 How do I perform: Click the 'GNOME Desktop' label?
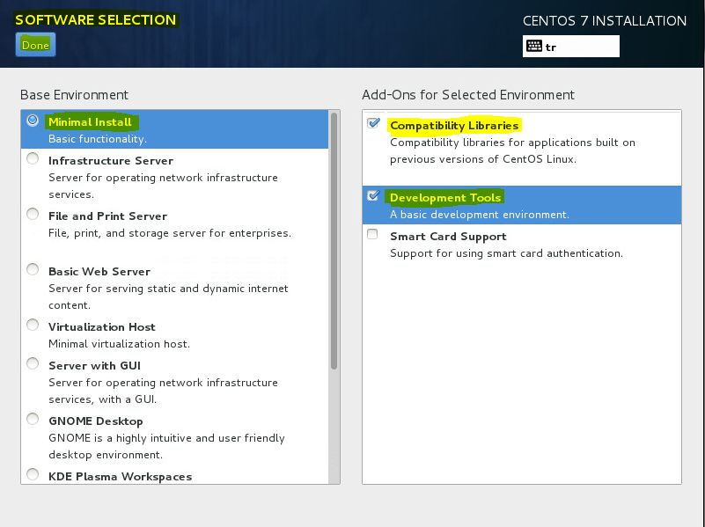(96, 421)
